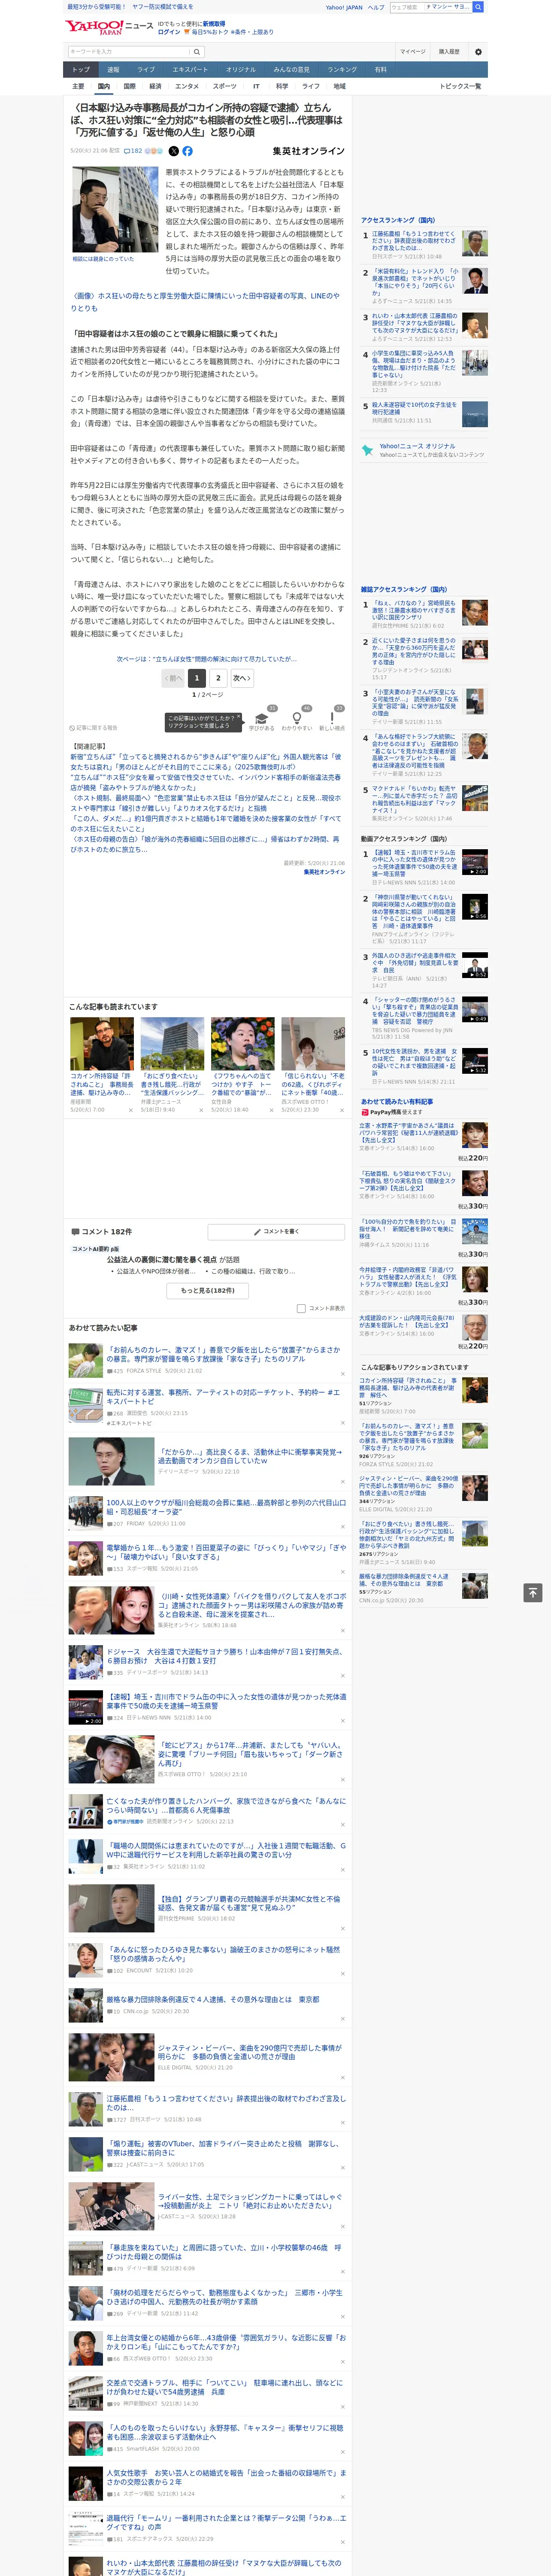Focus the keyword search input field
The width and height of the screenshot is (551, 2576).
pyautogui.click(x=129, y=51)
